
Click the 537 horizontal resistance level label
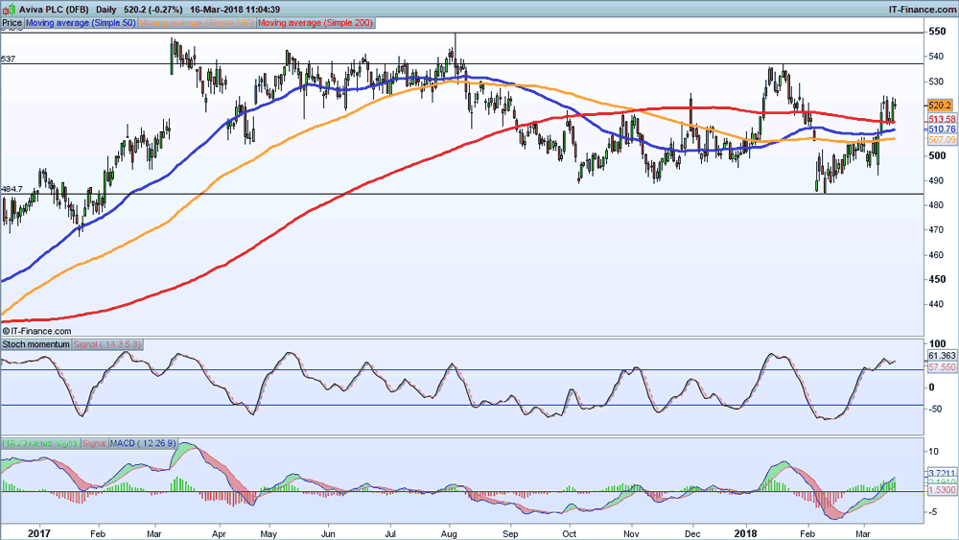click(x=9, y=59)
